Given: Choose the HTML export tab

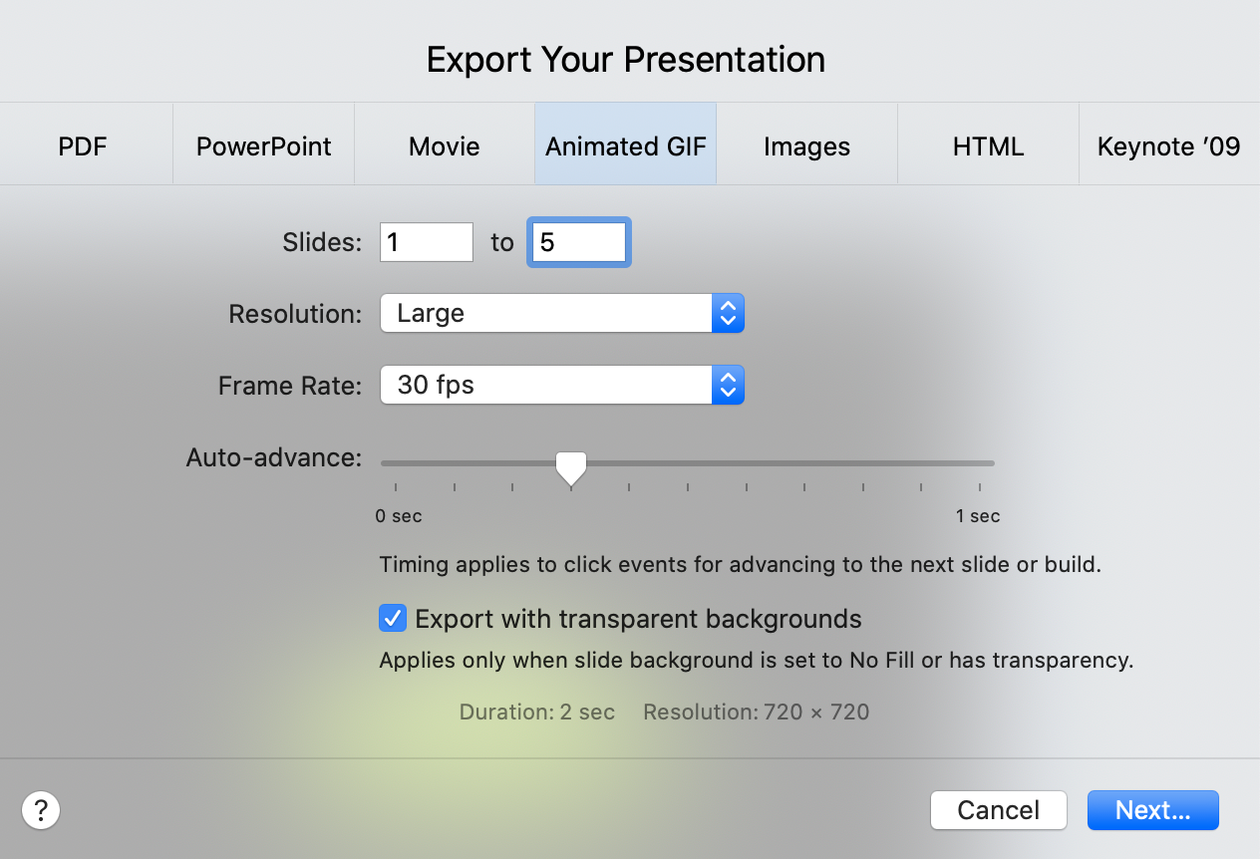Looking at the screenshot, I should click(x=988, y=146).
